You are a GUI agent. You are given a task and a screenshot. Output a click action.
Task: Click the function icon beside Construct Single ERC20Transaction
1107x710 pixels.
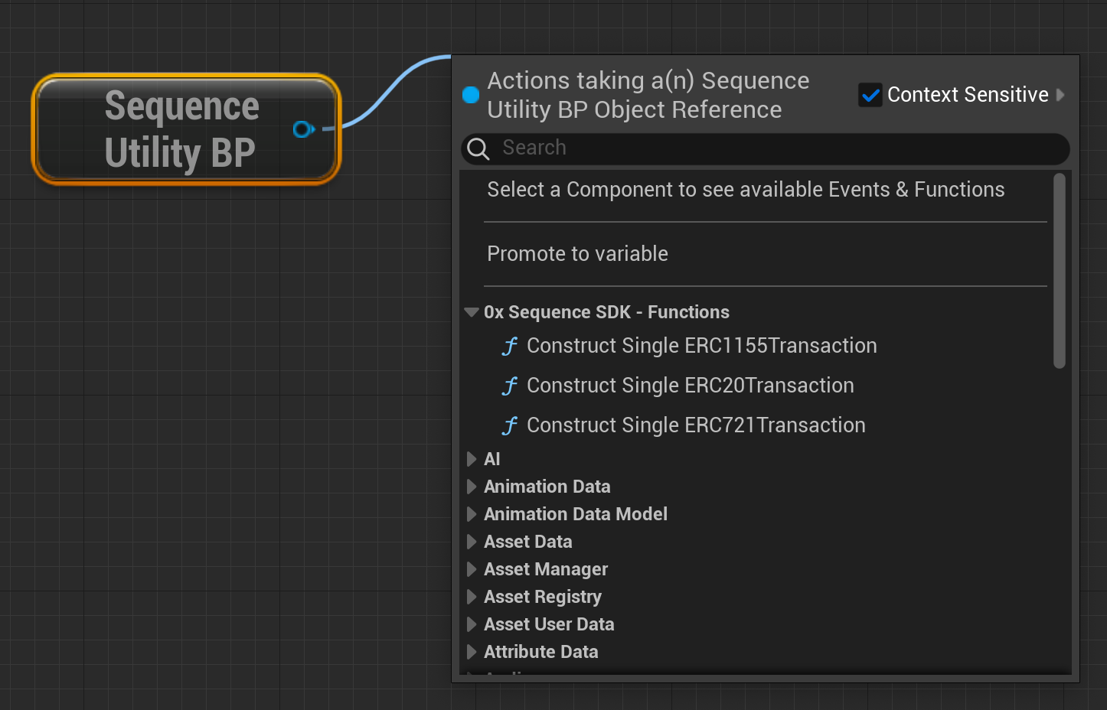(x=510, y=386)
